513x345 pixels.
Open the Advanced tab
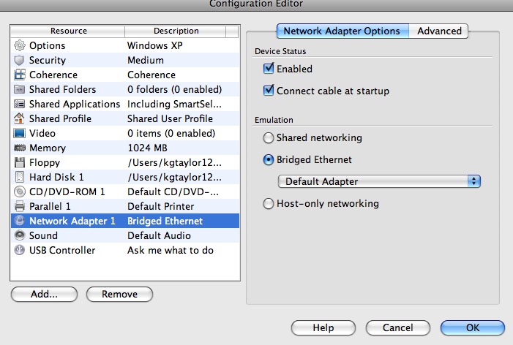[x=439, y=31]
